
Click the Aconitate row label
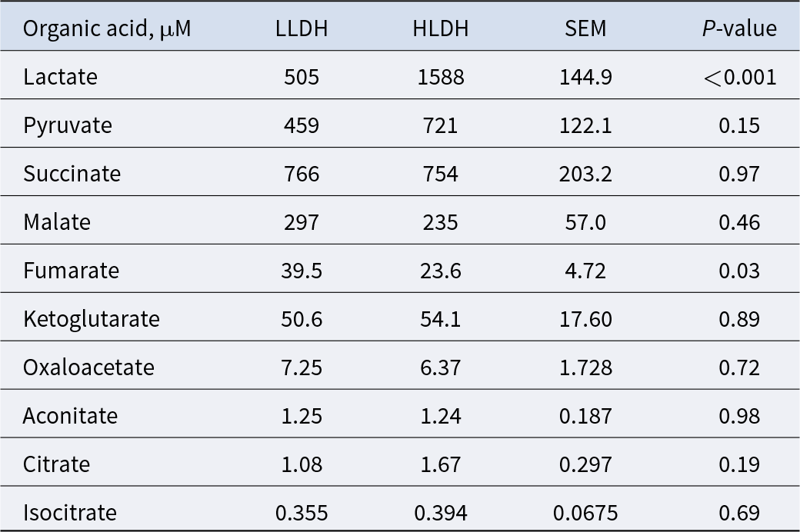click(71, 416)
